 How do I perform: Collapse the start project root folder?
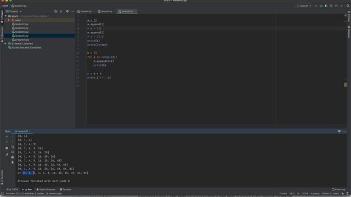pos(5,16)
